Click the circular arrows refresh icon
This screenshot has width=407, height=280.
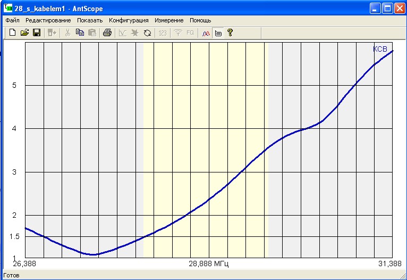pyautogui.click(x=147, y=33)
